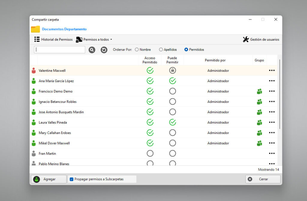
Task: Open Historial de Permisos
Action: (x=53, y=39)
